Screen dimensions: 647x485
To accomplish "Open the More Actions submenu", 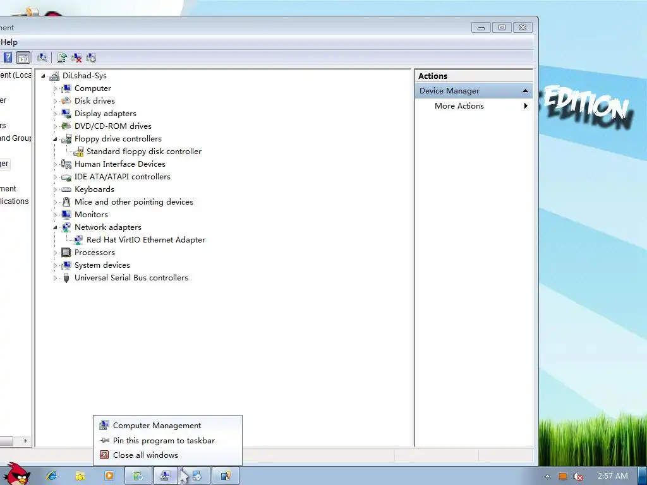I will 474,106.
